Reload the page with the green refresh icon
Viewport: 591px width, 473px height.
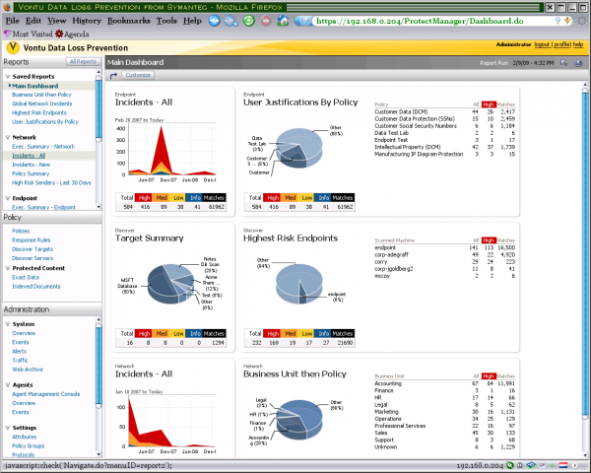249,21
